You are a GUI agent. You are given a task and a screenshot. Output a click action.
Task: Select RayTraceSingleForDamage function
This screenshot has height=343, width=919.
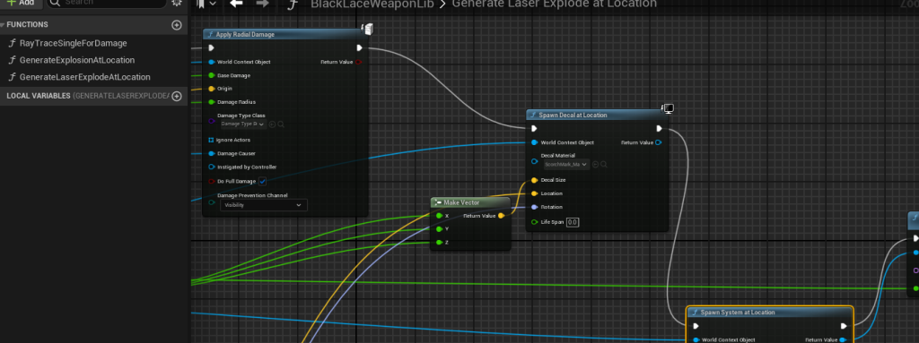tap(73, 43)
